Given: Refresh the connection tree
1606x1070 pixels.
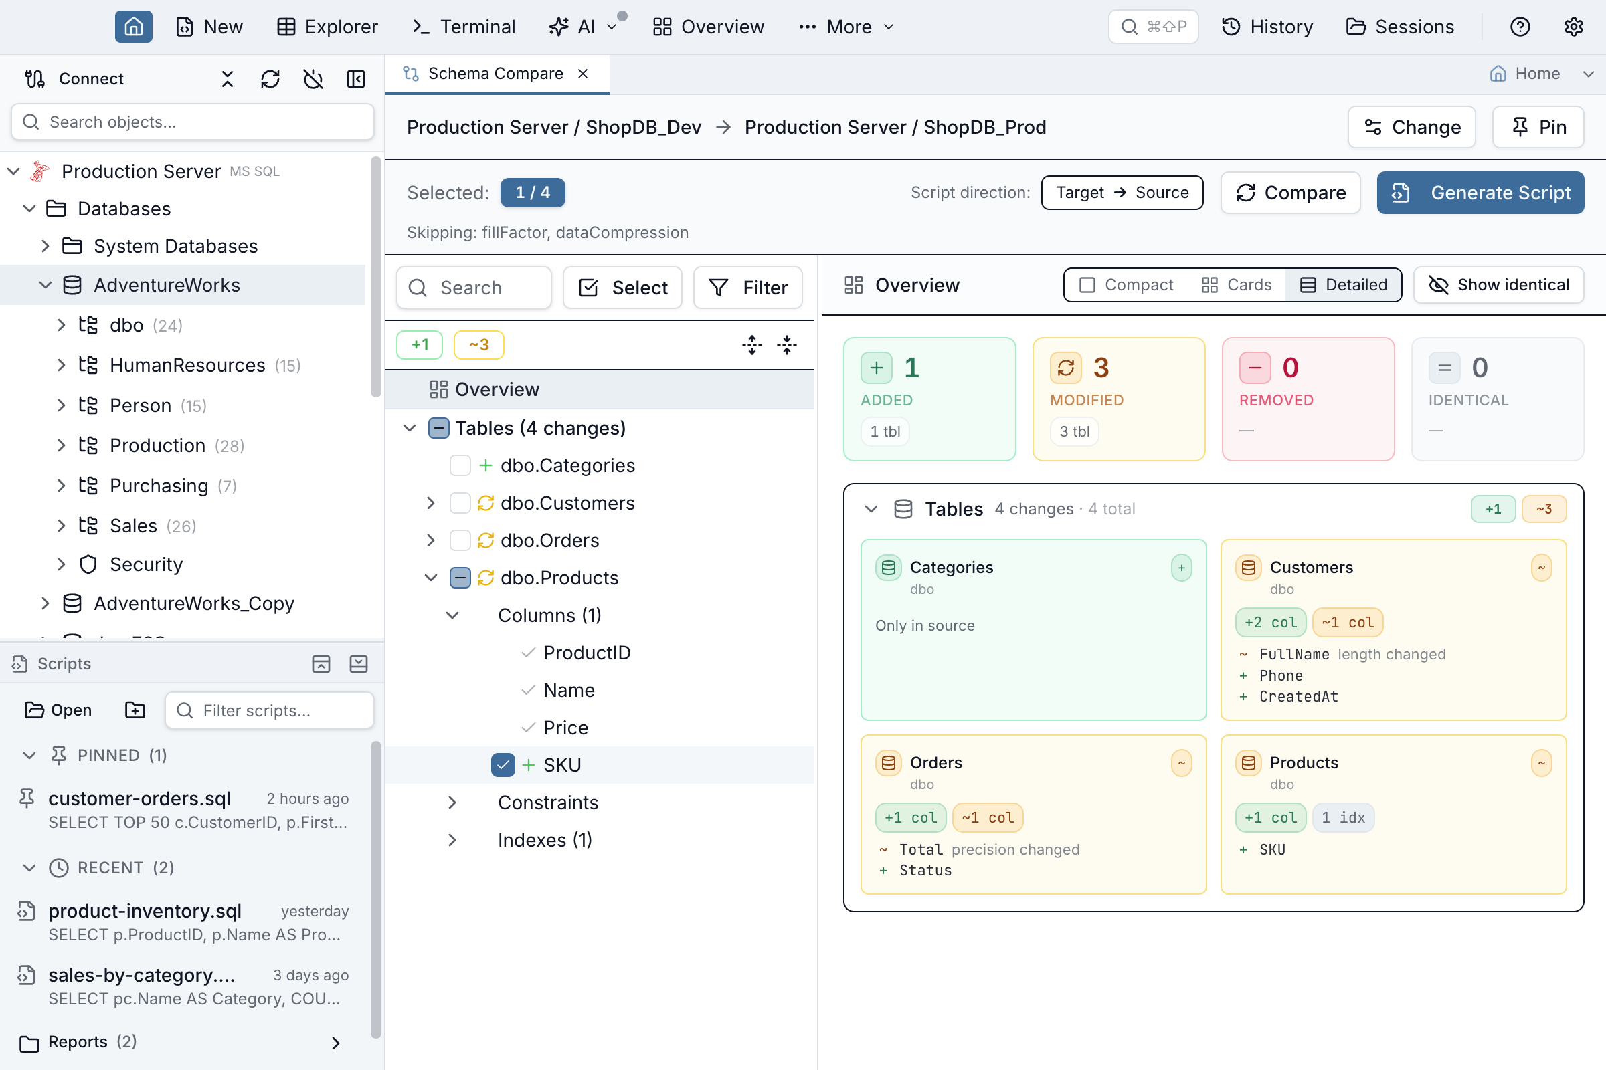Looking at the screenshot, I should click(x=270, y=79).
